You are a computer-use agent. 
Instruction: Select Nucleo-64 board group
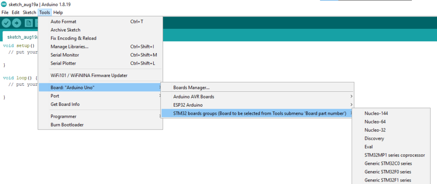pos(375,122)
